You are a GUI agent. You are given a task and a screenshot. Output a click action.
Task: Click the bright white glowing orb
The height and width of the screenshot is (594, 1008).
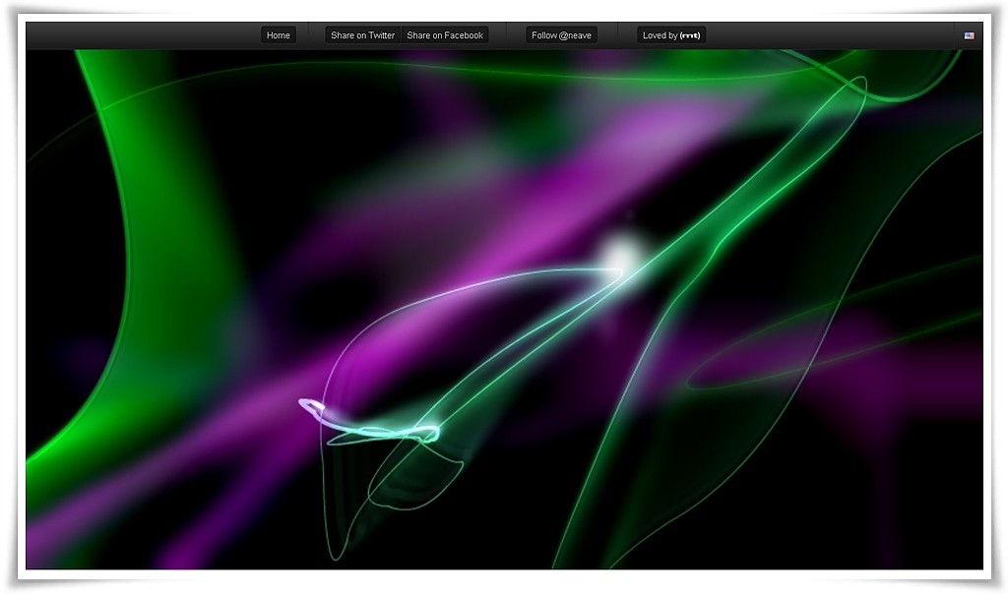click(x=620, y=254)
